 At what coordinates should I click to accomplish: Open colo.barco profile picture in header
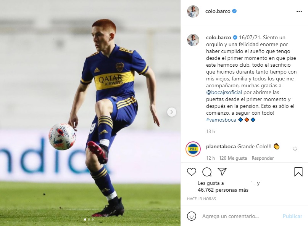[x=193, y=11]
